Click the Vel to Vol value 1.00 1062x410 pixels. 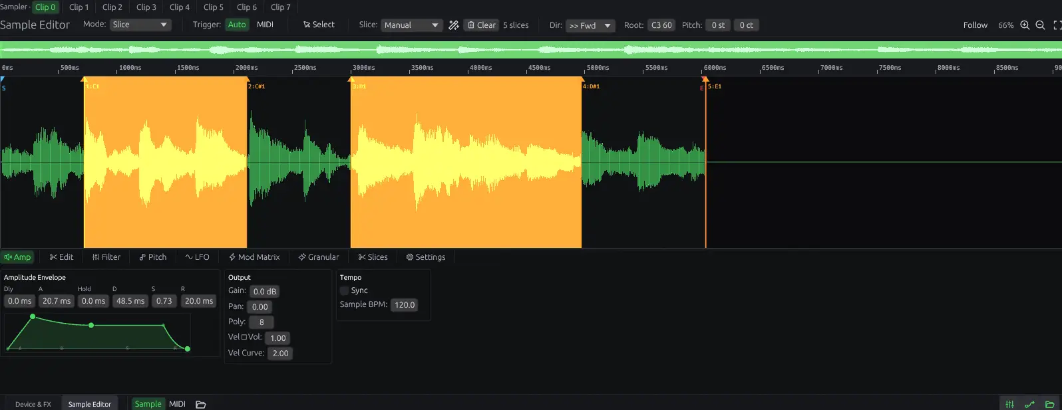278,338
